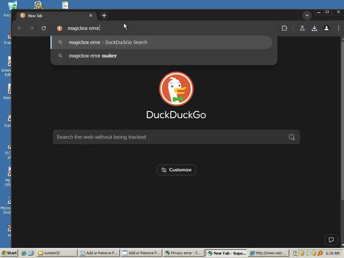
Task: Click the browser forward arrow
Action: click(x=32, y=28)
